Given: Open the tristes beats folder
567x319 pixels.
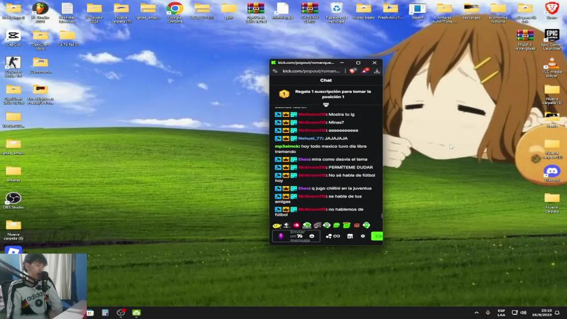Looking at the screenshot, I should click(x=363, y=11).
